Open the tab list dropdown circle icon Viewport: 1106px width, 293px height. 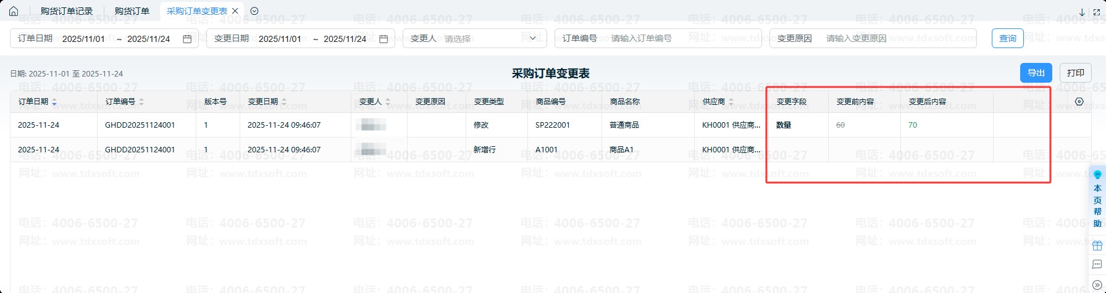[254, 11]
